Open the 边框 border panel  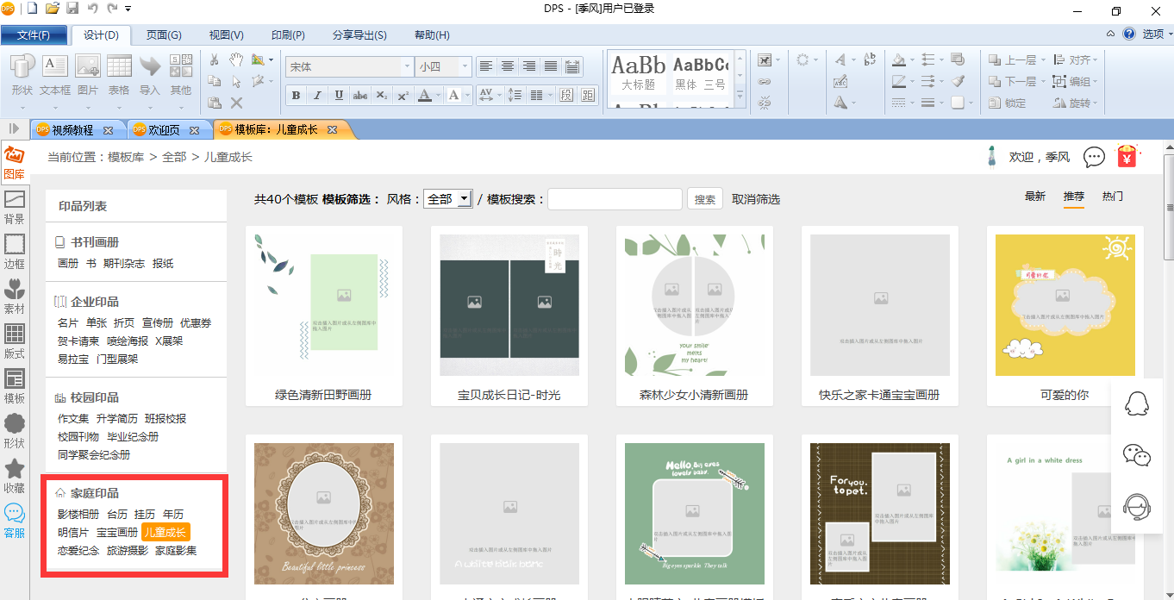14,249
